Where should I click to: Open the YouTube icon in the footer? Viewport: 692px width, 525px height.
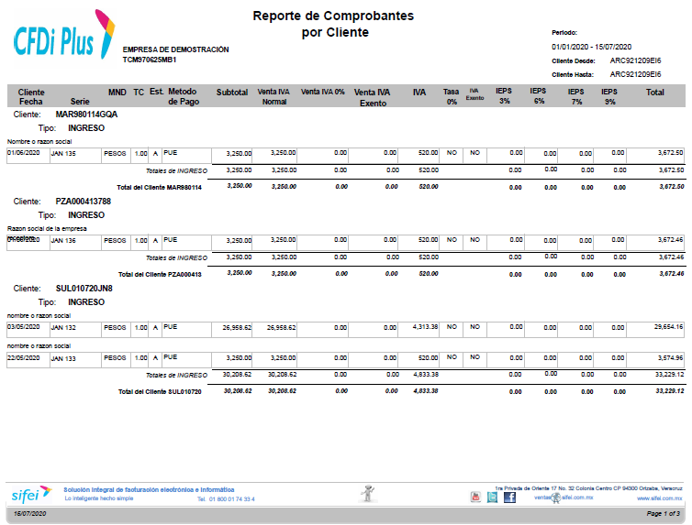475,498
